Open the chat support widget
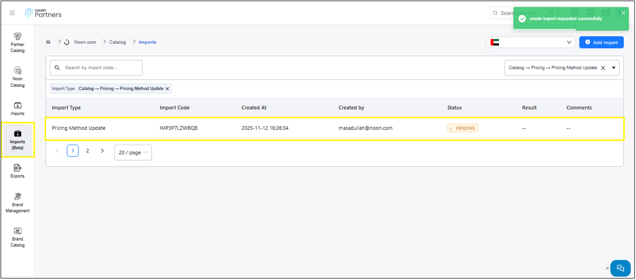 620,268
